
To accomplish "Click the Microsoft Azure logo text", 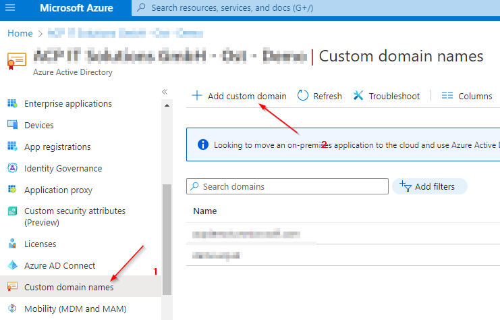I will [x=76, y=7].
